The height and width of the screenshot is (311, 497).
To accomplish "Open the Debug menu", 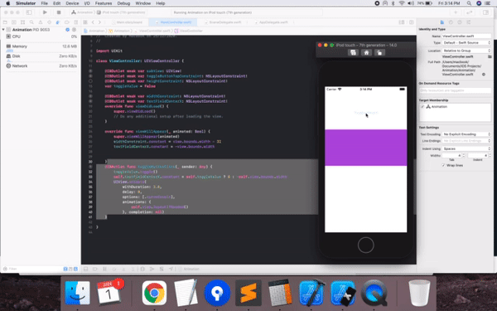I will point(123,3).
